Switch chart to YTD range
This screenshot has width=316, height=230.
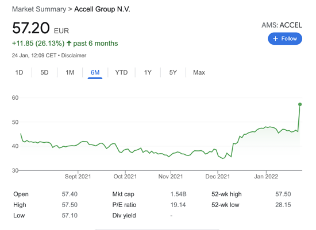coord(121,72)
